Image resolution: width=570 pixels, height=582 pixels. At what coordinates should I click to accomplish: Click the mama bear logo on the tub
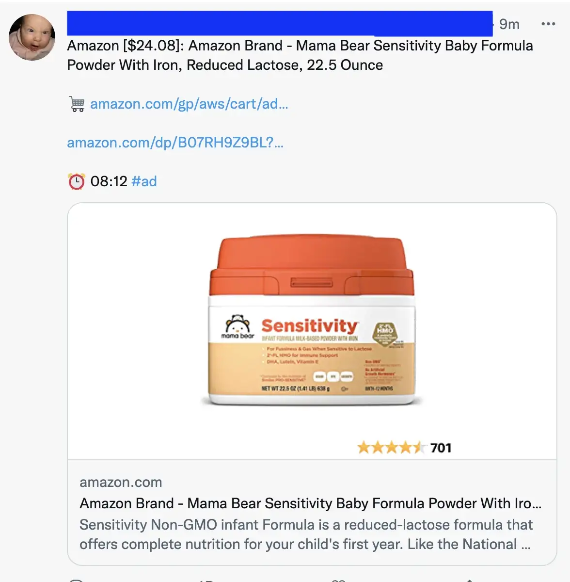237,327
